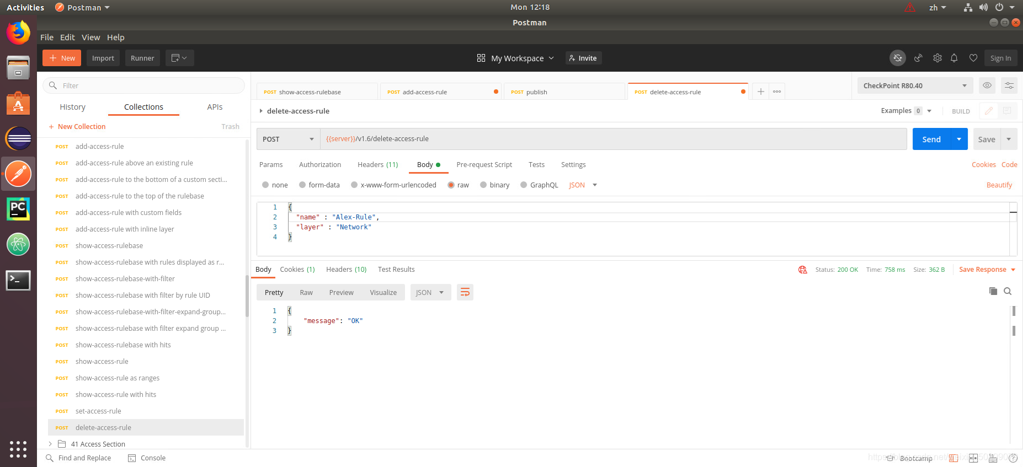The height and width of the screenshot is (467, 1023).
Task: Select the form-data body type
Action: (302, 185)
